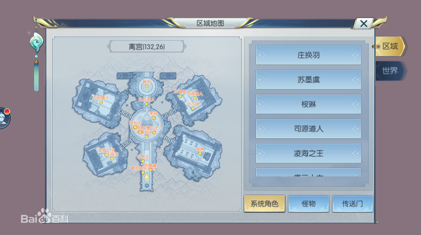421x235 pixels.
Task: Select 司源道人 in the NPC list
Action: 309,129
